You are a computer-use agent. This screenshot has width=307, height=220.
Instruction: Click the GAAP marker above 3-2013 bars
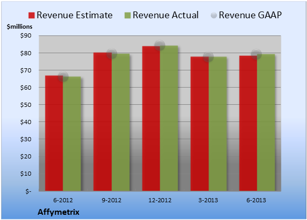point(208,57)
